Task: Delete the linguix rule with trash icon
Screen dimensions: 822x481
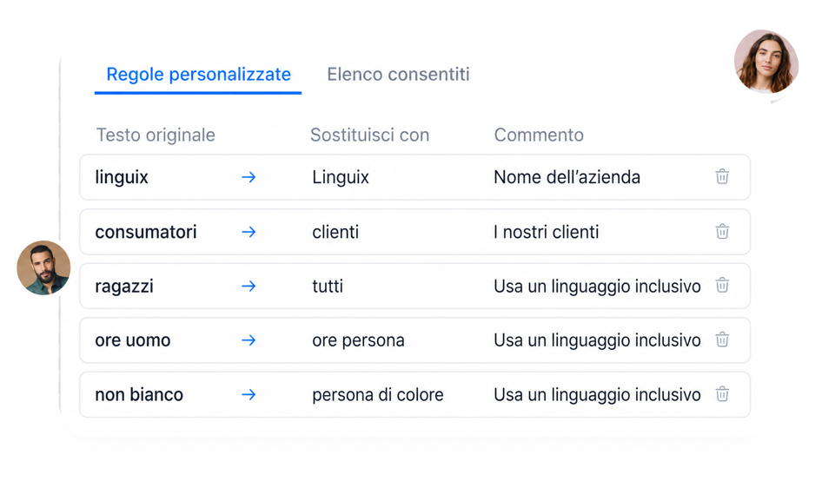Action: [x=722, y=176]
